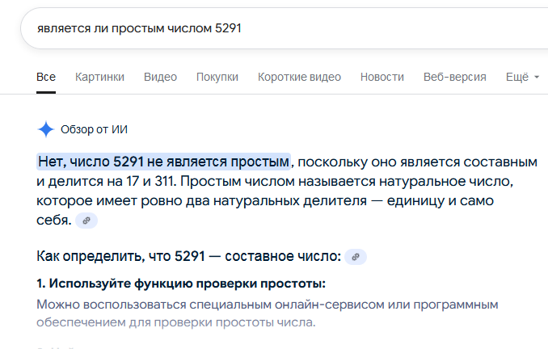Click the "Обзор от ИИ" label
This screenshot has width=548, height=349.
pyautogui.click(x=94, y=129)
